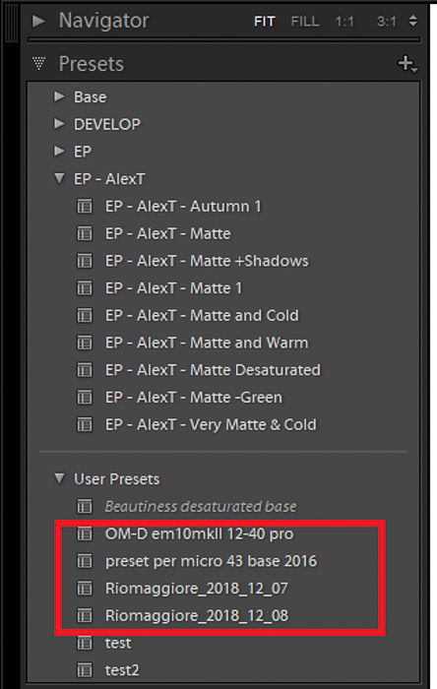The image size is (437, 689).
Task: Click the plus icon to create preset
Action: [407, 64]
